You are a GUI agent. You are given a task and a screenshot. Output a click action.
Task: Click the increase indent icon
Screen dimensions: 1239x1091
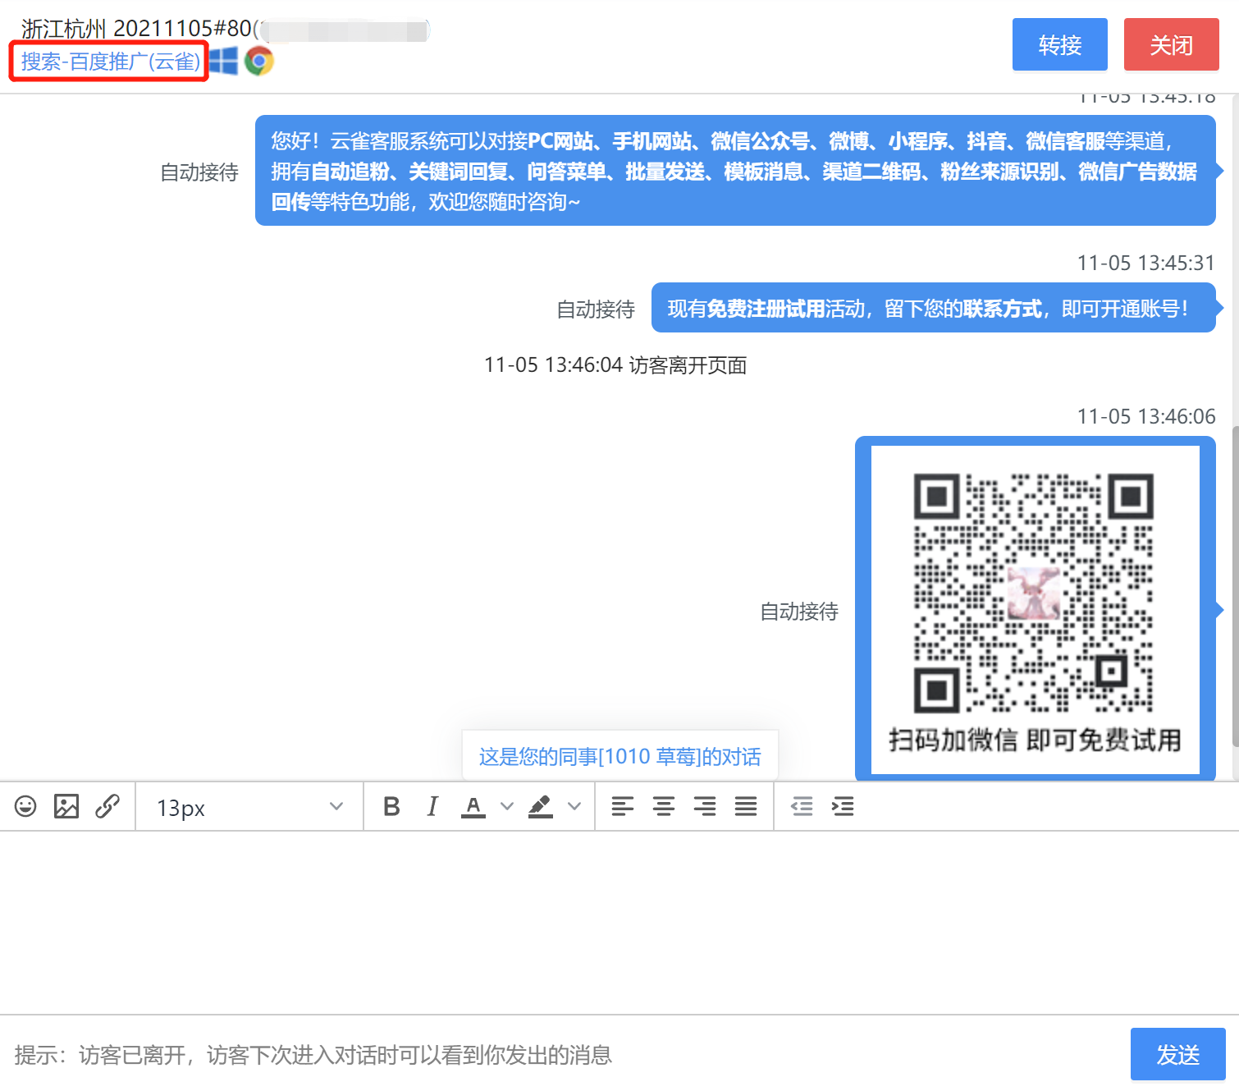843,806
